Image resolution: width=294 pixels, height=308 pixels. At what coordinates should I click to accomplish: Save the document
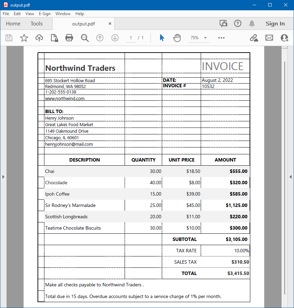[9, 38]
